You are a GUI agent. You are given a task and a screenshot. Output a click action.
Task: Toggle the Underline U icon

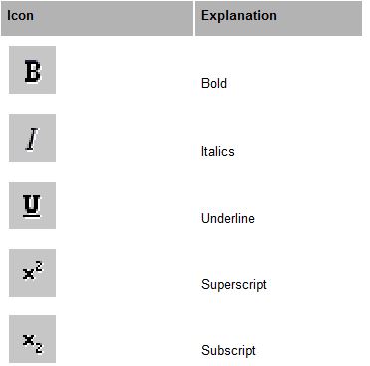click(32, 206)
